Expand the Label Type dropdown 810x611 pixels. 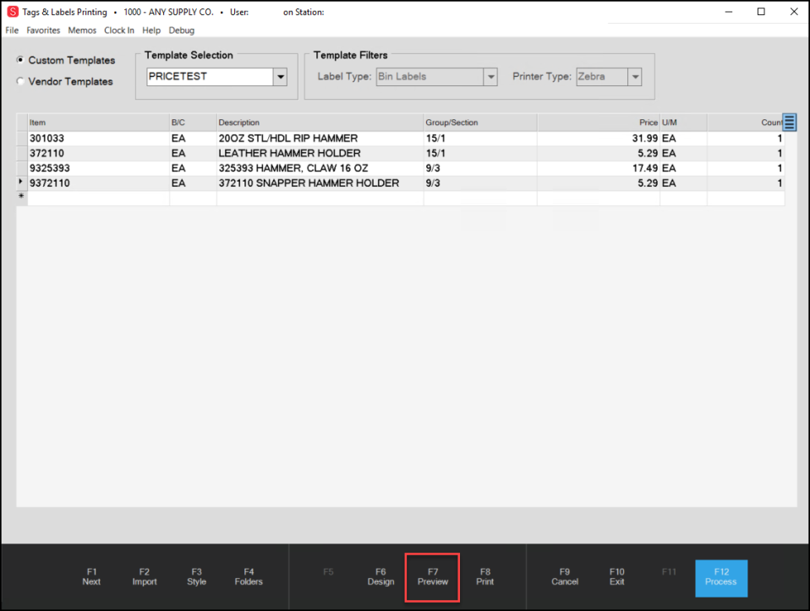point(490,77)
